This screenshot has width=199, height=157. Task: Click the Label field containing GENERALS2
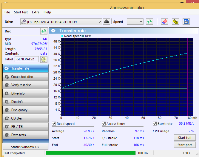(27, 59)
